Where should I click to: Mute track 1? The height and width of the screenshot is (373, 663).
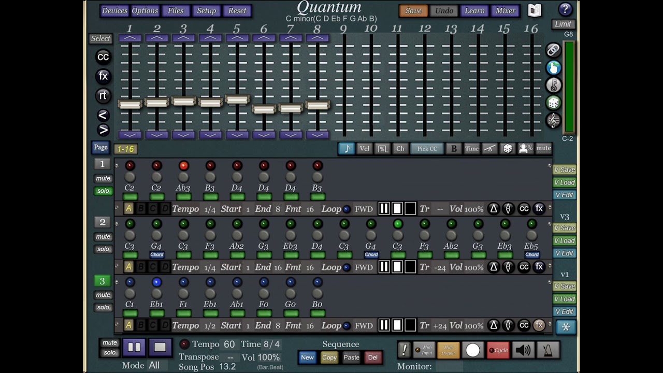pyautogui.click(x=103, y=178)
